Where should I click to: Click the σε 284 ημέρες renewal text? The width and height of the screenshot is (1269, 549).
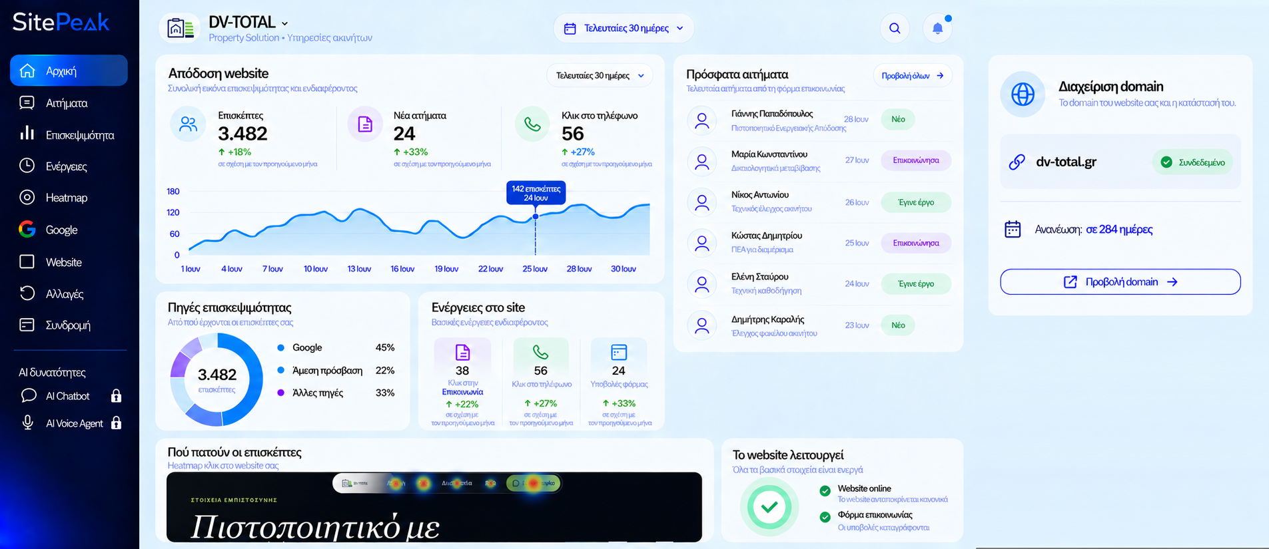(x=1119, y=230)
